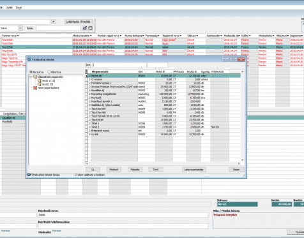This screenshot has width=304, height=238.
Task: Select the Fantázia termék 1 row
Action: tap(163, 83)
